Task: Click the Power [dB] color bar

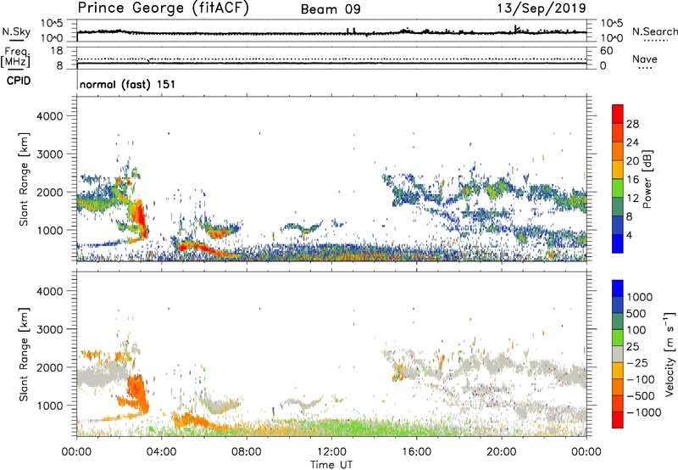Action: [x=618, y=178]
